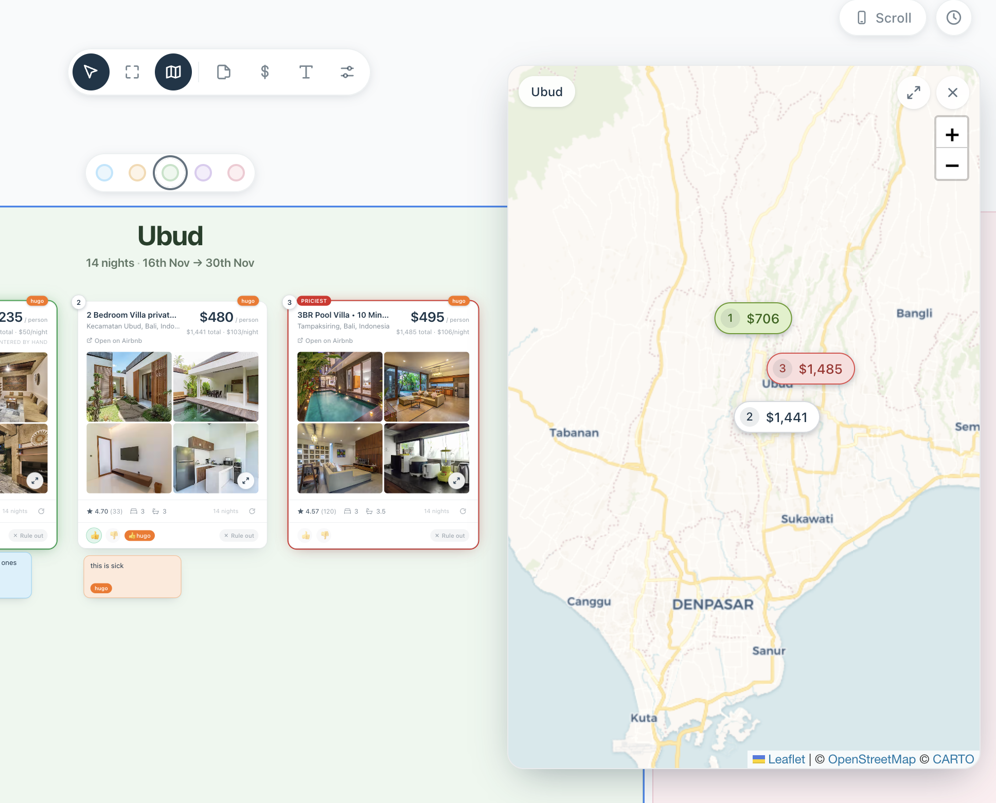Open dining area photo of 3BR Pool Villa
The width and height of the screenshot is (996, 803).
click(x=340, y=458)
